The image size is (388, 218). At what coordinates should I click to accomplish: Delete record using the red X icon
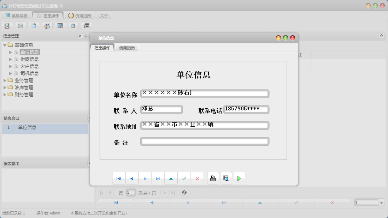point(197,178)
